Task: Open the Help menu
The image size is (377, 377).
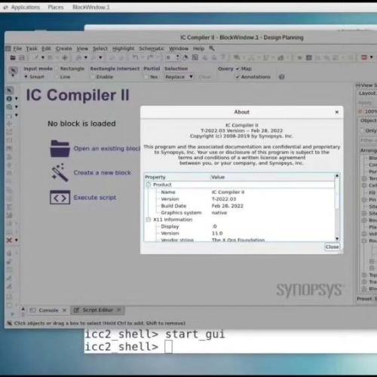Action: tap(198, 48)
